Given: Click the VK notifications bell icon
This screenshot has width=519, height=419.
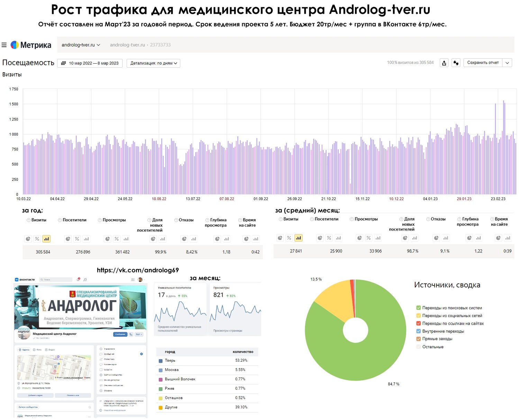Looking at the screenshot, I should [x=79, y=279].
